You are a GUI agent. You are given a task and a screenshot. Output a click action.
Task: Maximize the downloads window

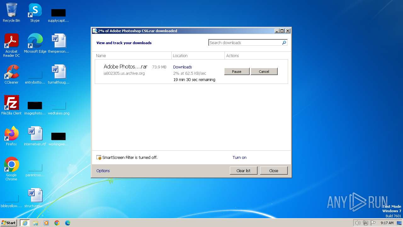(282, 31)
